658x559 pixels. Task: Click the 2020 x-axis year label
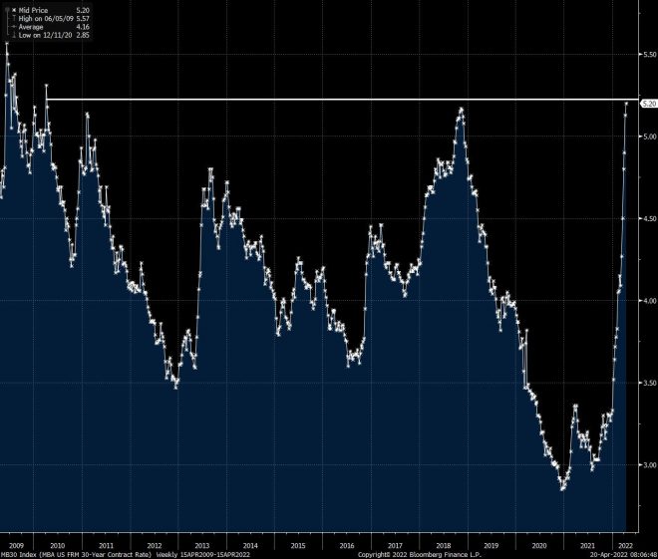pyautogui.click(x=539, y=546)
